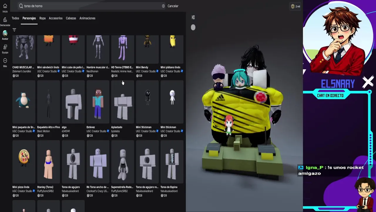376x212 pixels.
Task: Open avatar preview settings sliders icon
Action: [193, 17]
